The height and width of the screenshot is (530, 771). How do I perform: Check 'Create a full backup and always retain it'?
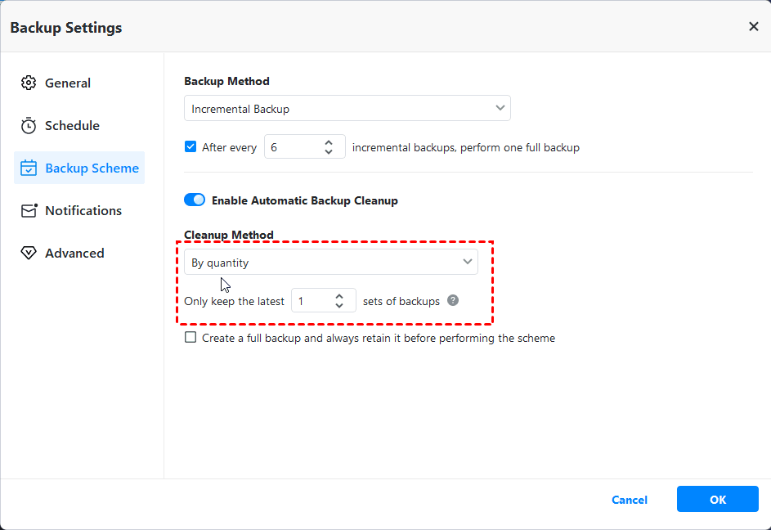click(191, 337)
